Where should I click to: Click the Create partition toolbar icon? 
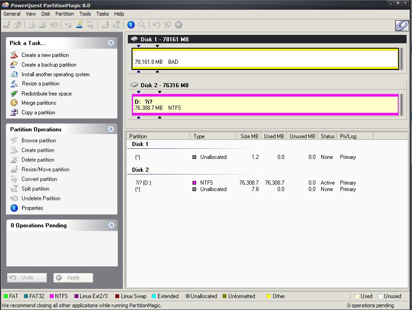click(32, 25)
